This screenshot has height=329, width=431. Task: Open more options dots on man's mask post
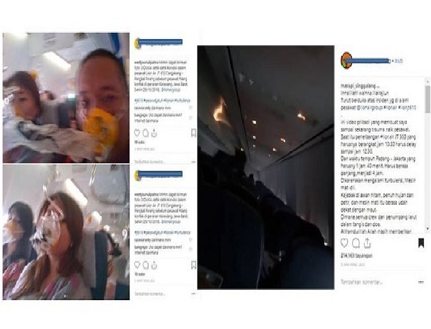click(x=193, y=162)
